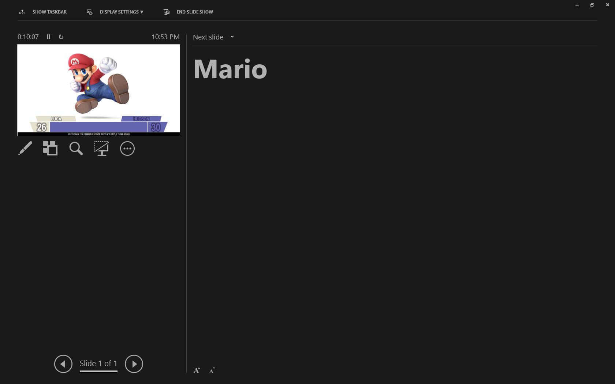Viewport: 615px width, 384px height.
Task: Click End Slide Show
Action: [x=189, y=12]
